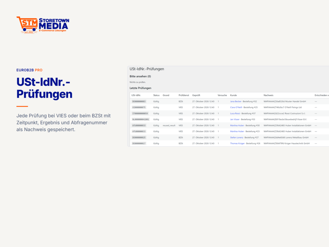Screen dimensions: 329x247
Task: Follow the Luca Rossi customer link
Action: click(x=235, y=114)
